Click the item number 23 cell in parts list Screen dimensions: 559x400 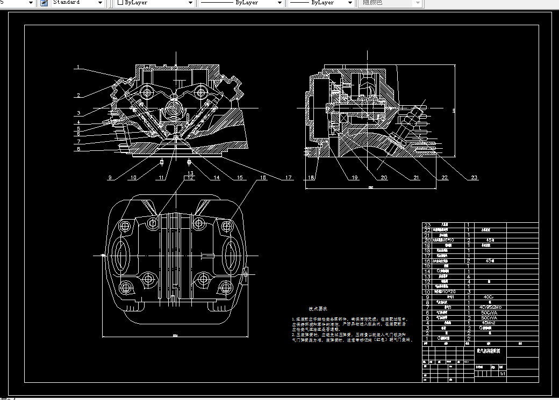427,225
